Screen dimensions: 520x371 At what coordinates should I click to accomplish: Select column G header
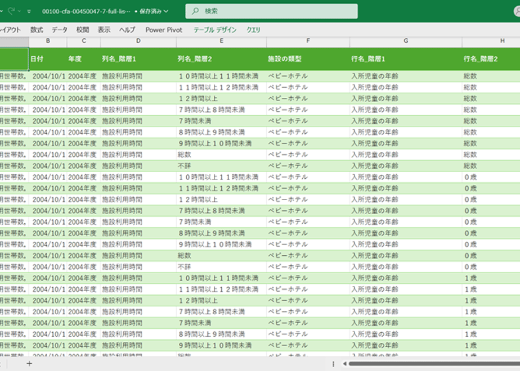pos(406,41)
